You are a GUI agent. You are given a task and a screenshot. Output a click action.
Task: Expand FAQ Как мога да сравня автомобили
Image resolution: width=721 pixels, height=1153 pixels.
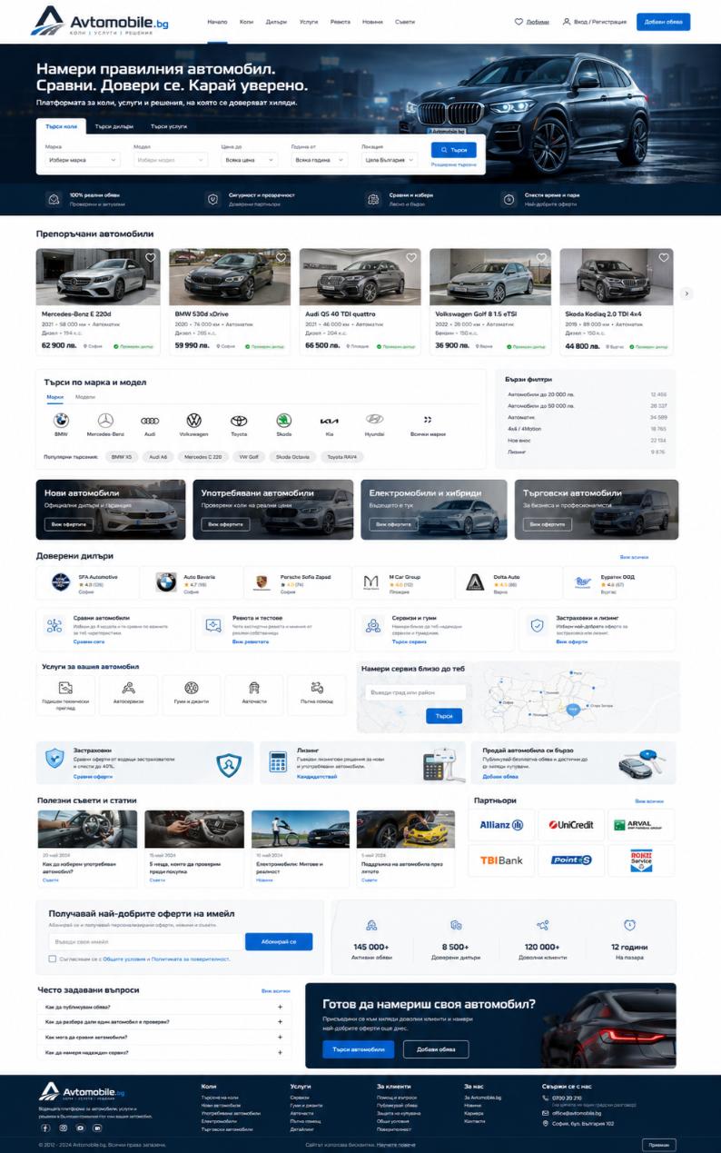click(x=164, y=1037)
